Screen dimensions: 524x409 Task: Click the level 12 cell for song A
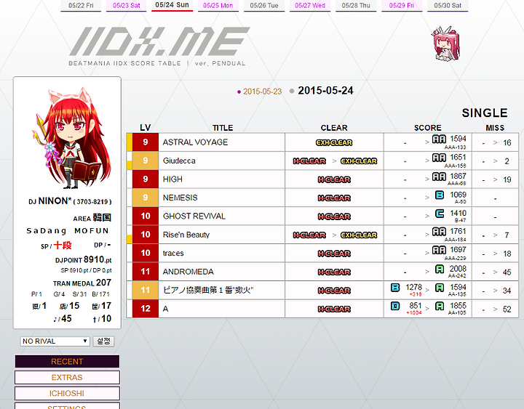(x=146, y=309)
